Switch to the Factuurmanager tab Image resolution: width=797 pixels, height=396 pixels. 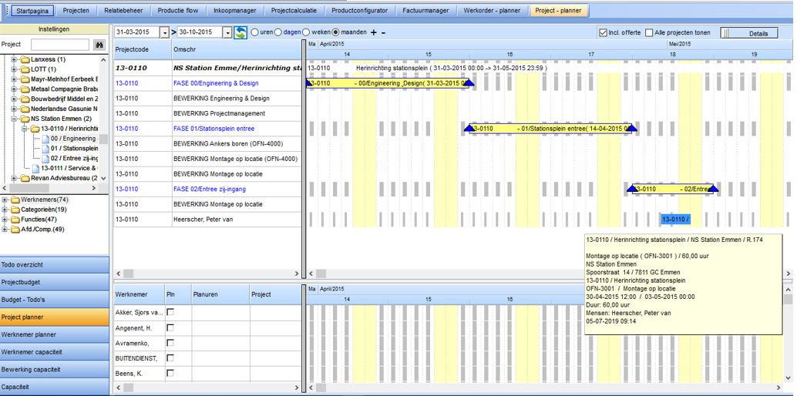tap(426, 11)
